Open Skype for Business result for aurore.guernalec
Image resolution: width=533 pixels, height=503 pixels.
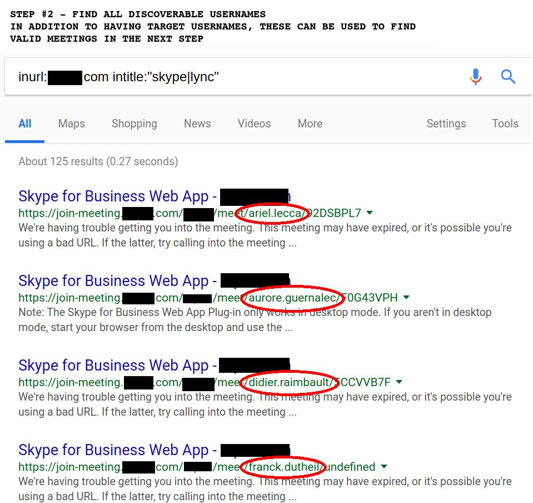pyautogui.click(x=155, y=281)
